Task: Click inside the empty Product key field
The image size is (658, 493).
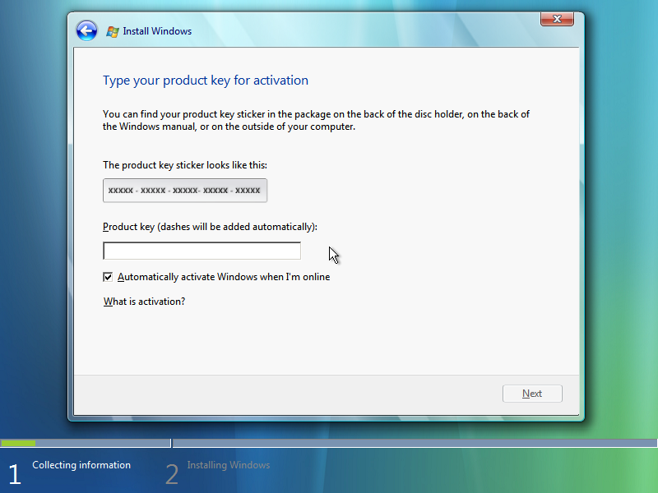Action: [x=202, y=250]
